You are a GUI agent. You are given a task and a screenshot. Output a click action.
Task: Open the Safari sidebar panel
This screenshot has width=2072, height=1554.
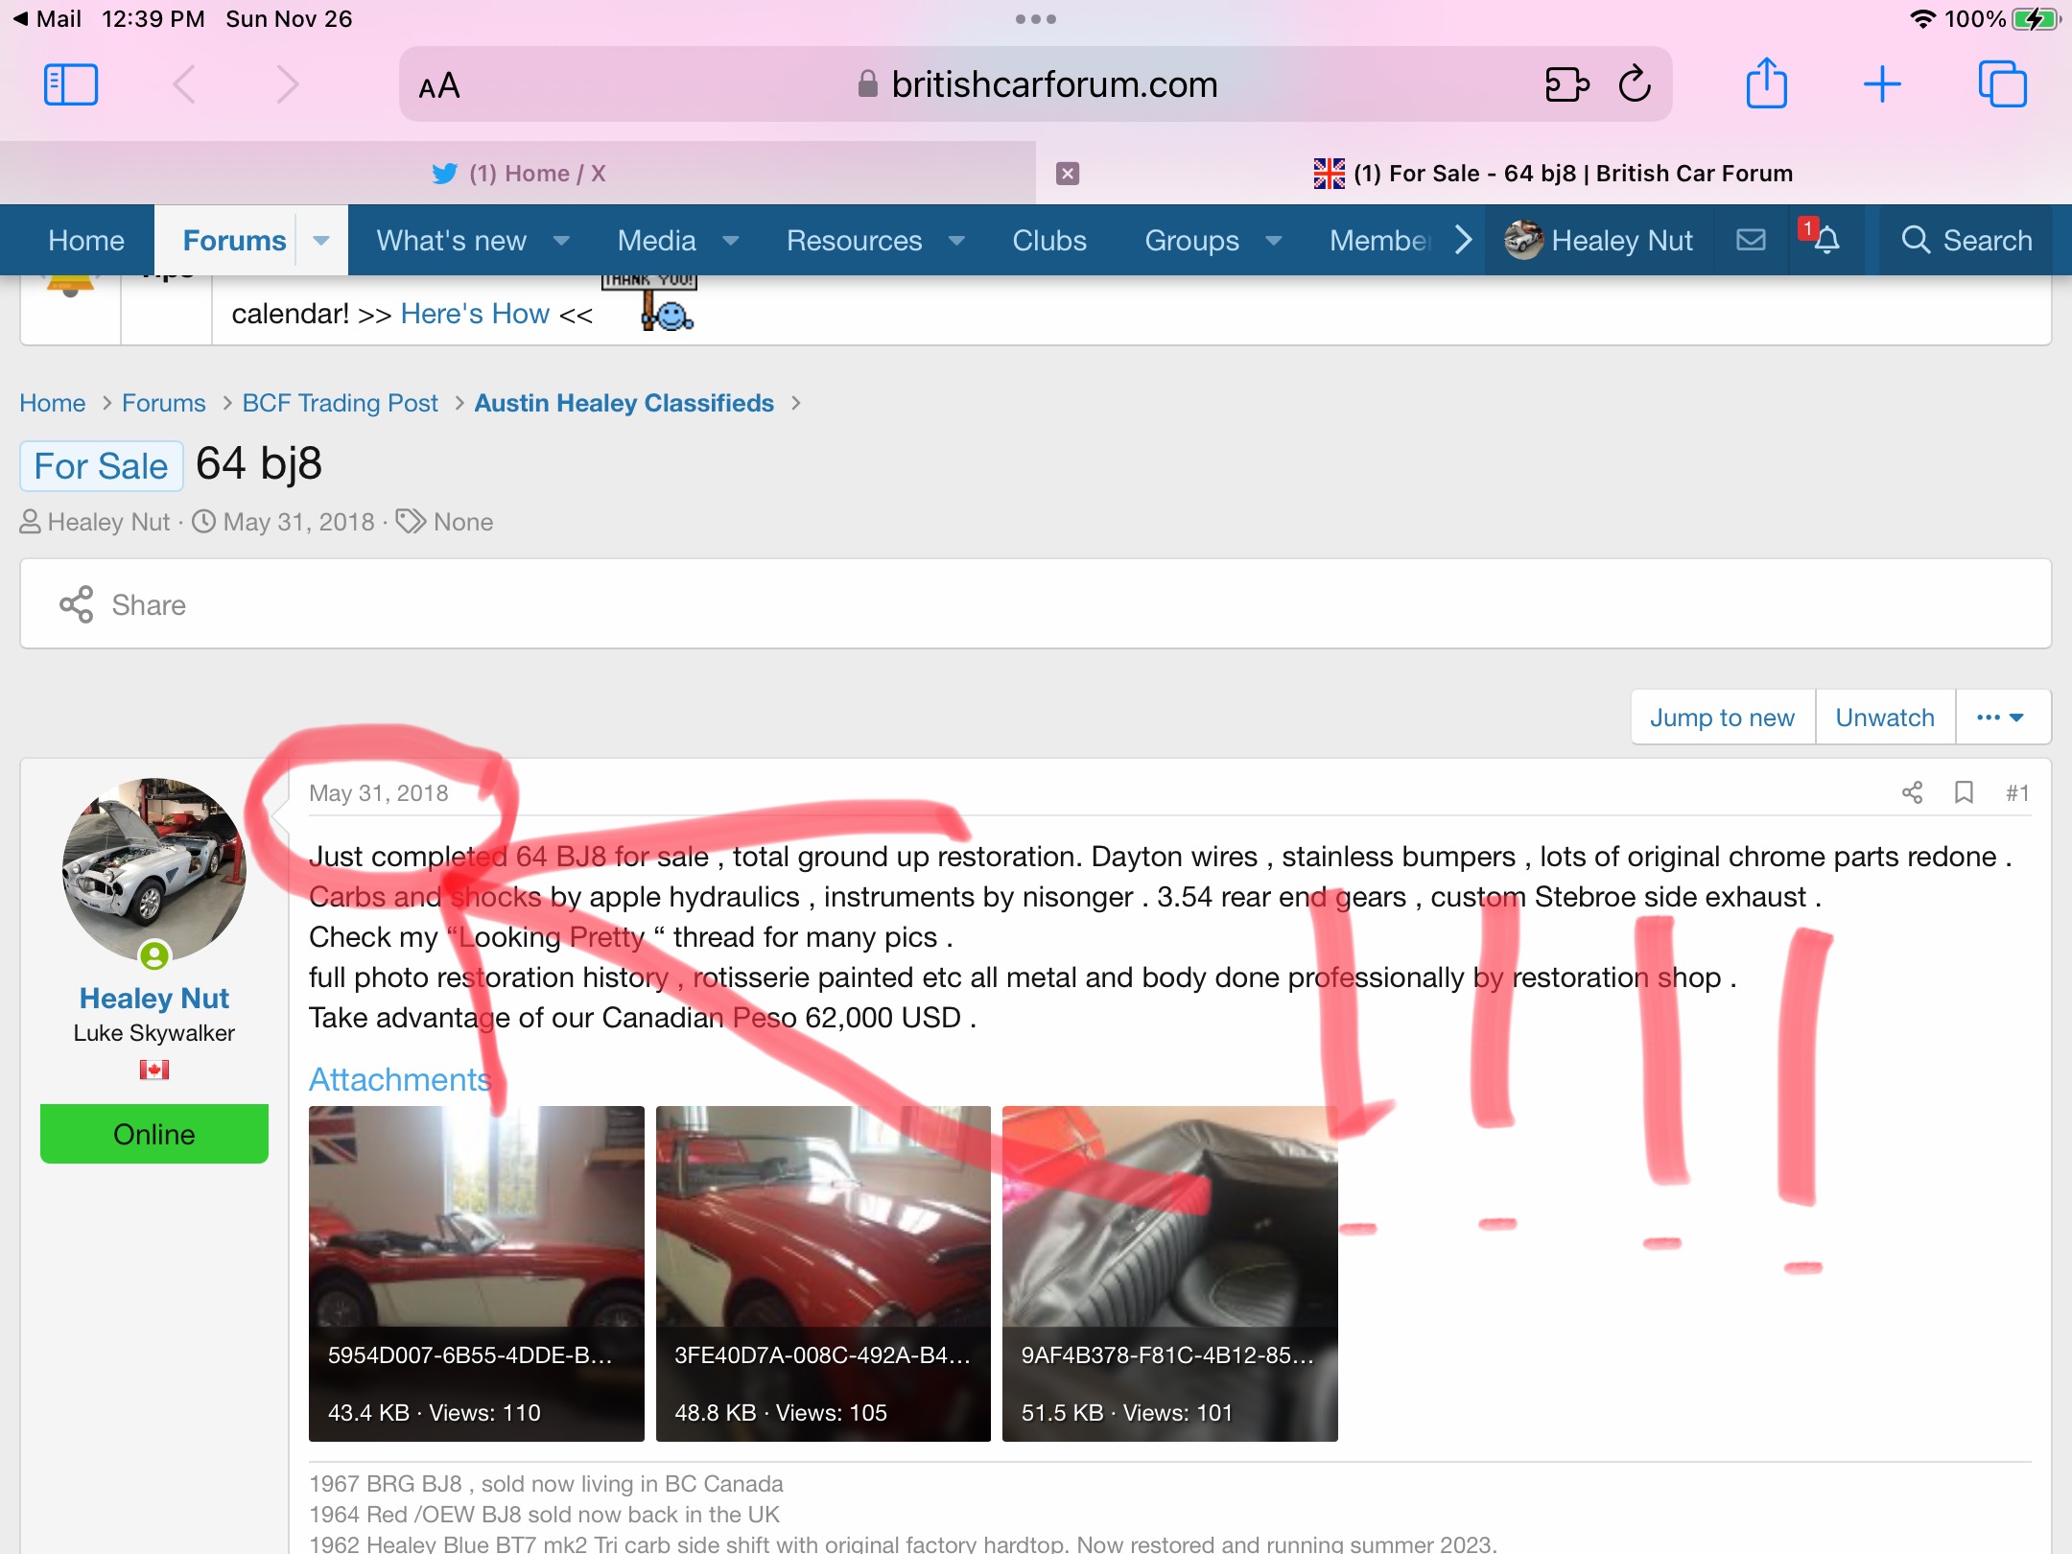pos(71,84)
